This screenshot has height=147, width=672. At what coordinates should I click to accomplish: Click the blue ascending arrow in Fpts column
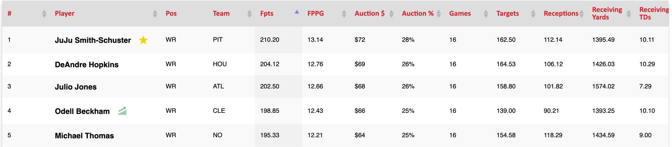point(297,12)
